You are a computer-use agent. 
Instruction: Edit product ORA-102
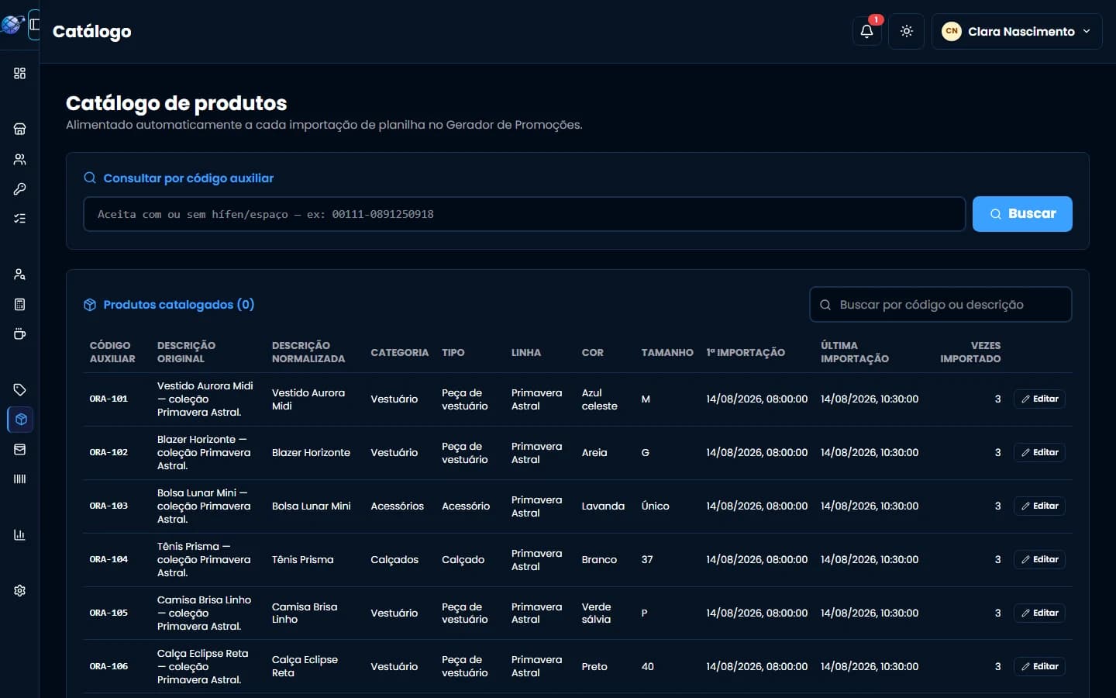pyautogui.click(x=1039, y=452)
